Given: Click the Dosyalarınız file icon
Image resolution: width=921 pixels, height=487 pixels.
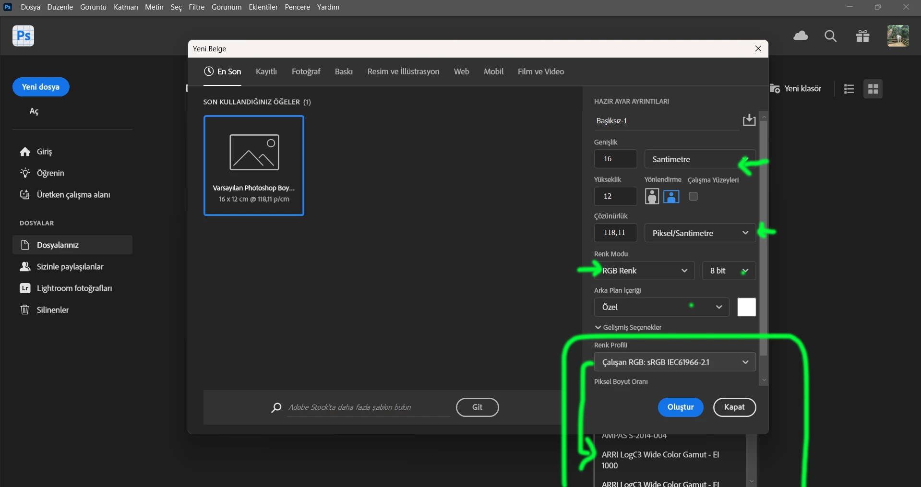Looking at the screenshot, I should pyautogui.click(x=25, y=245).
